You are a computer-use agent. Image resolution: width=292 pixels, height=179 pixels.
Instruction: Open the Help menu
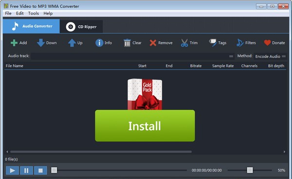48,14
